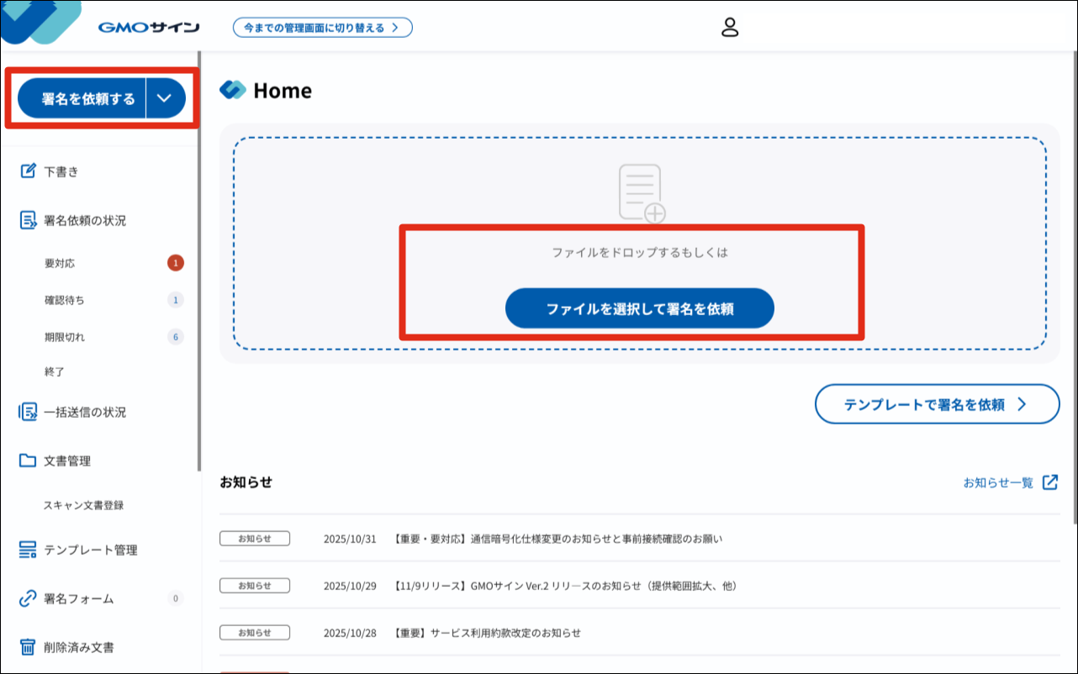Image resolution: width=1078 pixels, height=674 pixels.
Task: Click the 署名依頼の状況 document icon
Action: [x=26, y=219]
